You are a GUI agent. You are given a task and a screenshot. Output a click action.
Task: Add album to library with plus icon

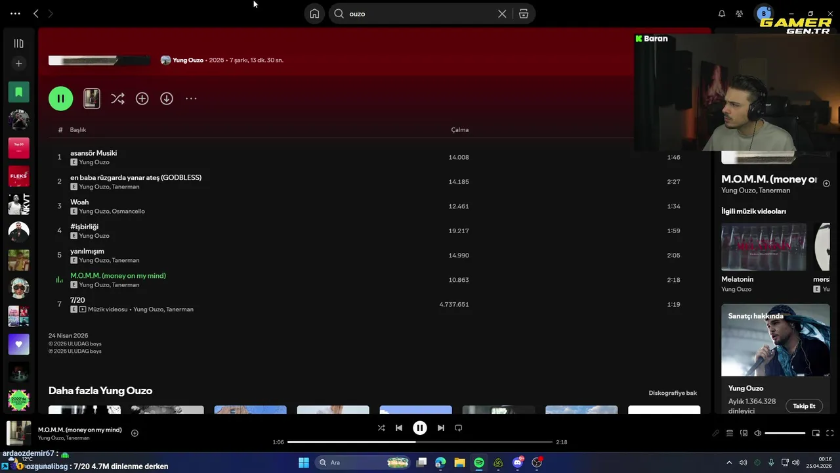[x=142, y=99]
